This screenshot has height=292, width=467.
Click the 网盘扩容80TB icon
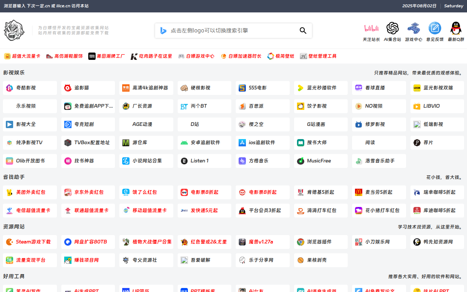(x=67, y=242)
